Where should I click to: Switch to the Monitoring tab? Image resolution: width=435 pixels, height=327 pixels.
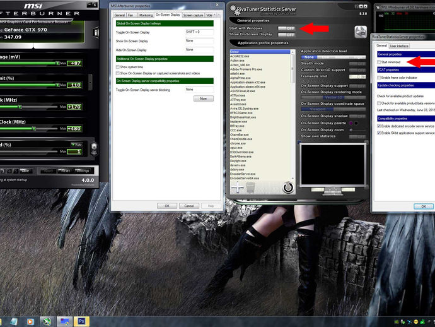[146, 15]
